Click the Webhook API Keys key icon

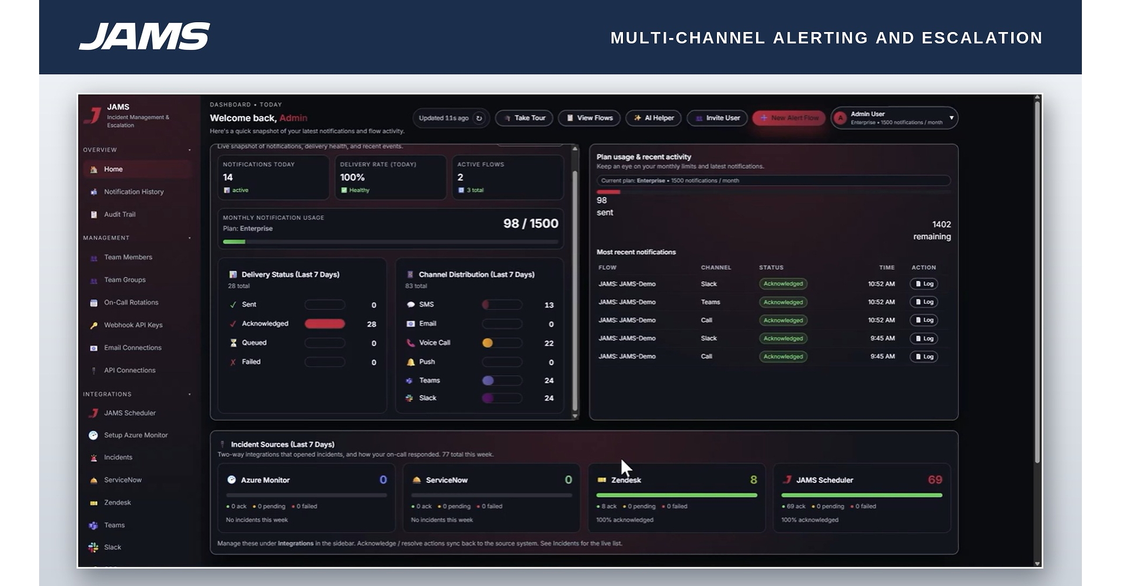[x=93, y=325]
